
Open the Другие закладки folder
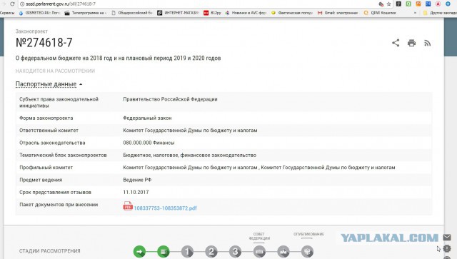pos(440,13)
